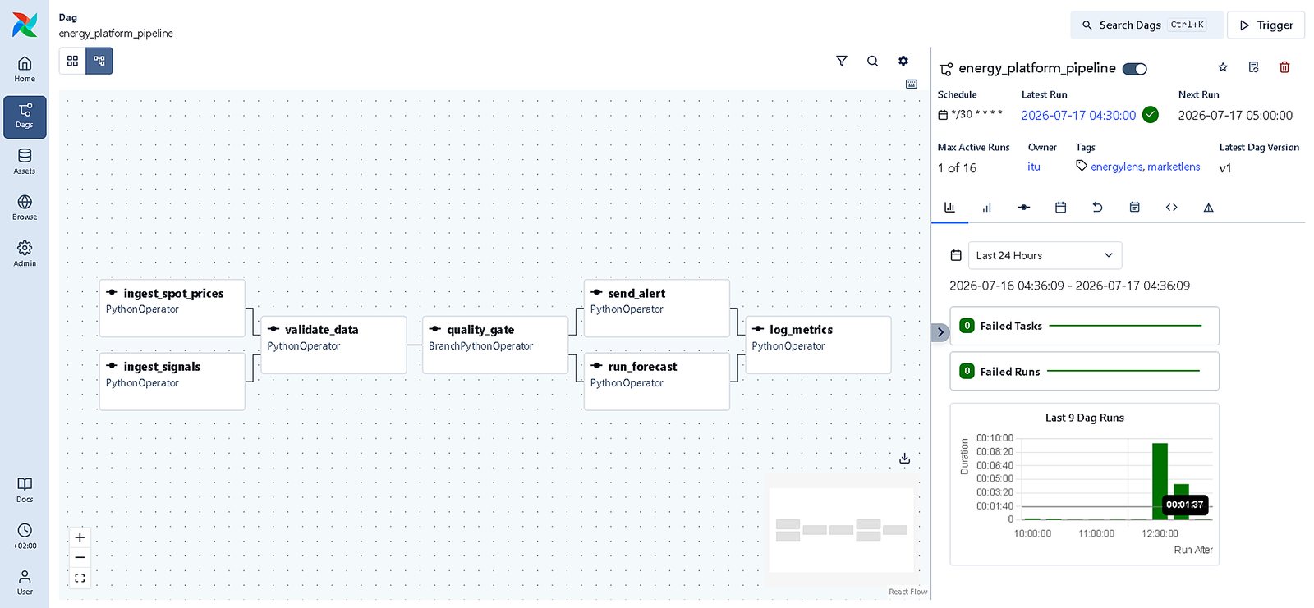This screenshot has width=1314, height=608.
Task: Zoom out of the graph
Action: (80, 558)
